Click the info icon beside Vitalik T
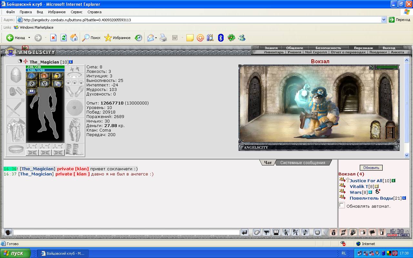This screenshot has width=413, height=258. pos(377,186)
